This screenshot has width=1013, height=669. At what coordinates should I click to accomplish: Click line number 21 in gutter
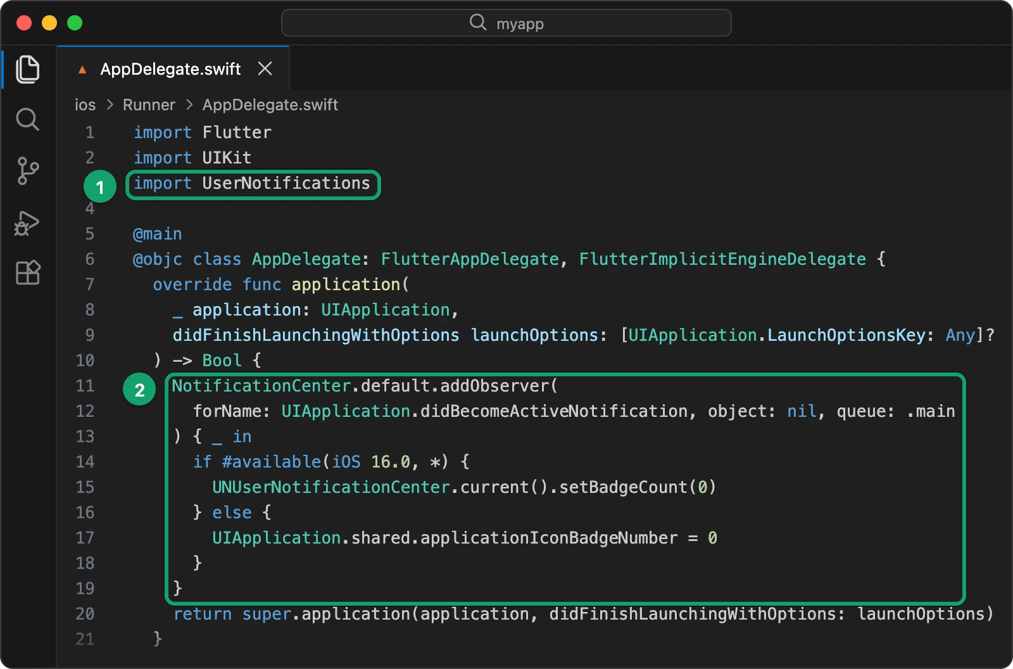pyautogui.click(x=85, y=639)
